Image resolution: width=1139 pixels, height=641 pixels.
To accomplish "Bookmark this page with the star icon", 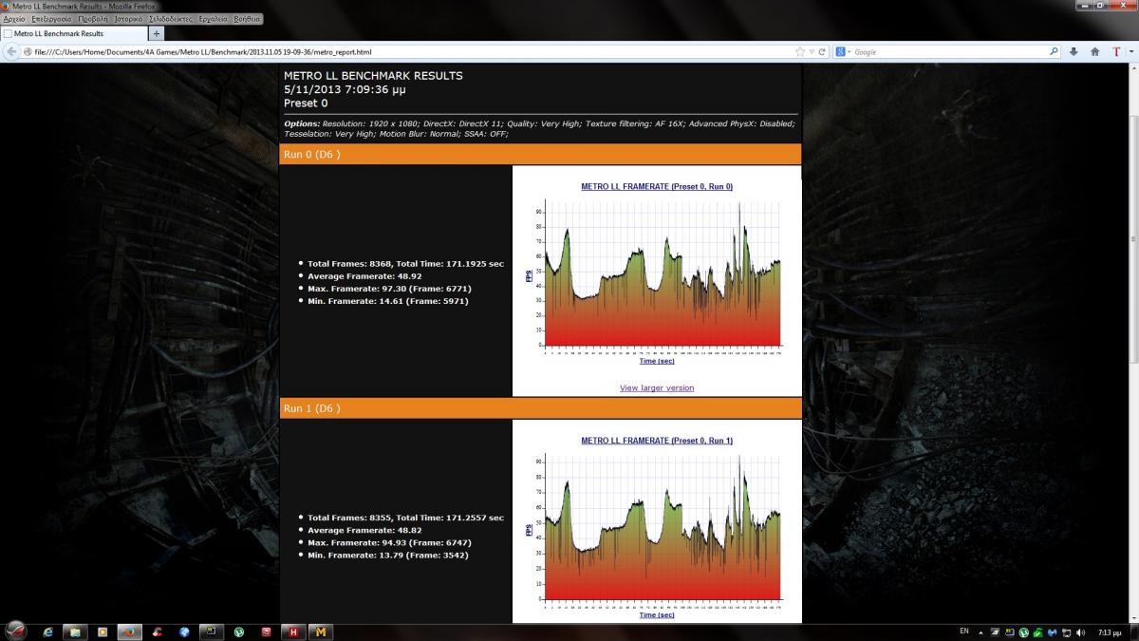I will (800, 51).
